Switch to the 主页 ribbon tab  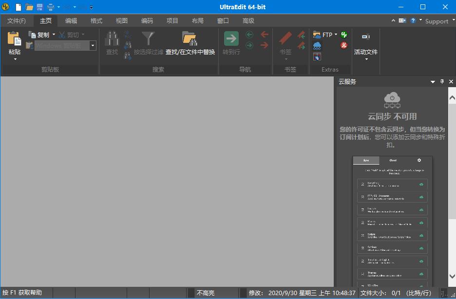(46, 20)
